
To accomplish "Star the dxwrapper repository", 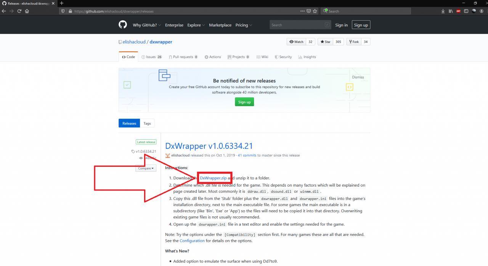I will click(x=325, y=42).
